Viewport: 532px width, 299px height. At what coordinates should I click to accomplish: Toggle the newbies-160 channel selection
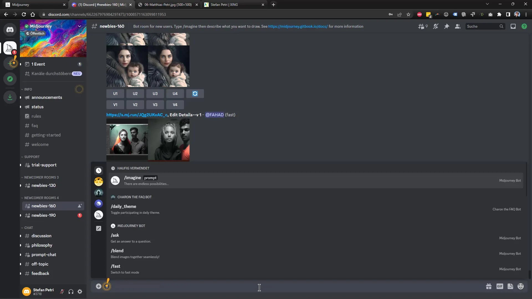coord(44,205)
